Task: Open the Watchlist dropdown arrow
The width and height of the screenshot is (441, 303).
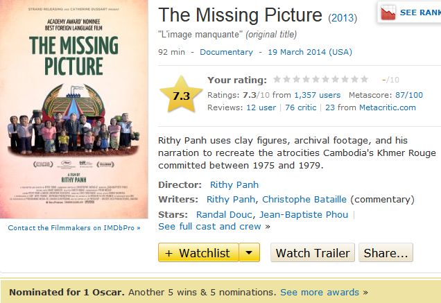Action: pos(250,252)
